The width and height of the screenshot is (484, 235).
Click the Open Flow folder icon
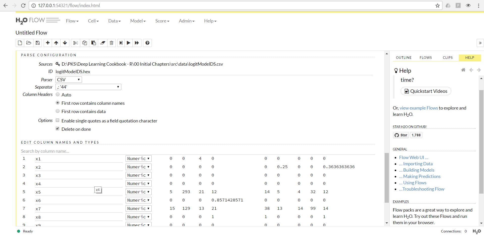click(29, 43)
